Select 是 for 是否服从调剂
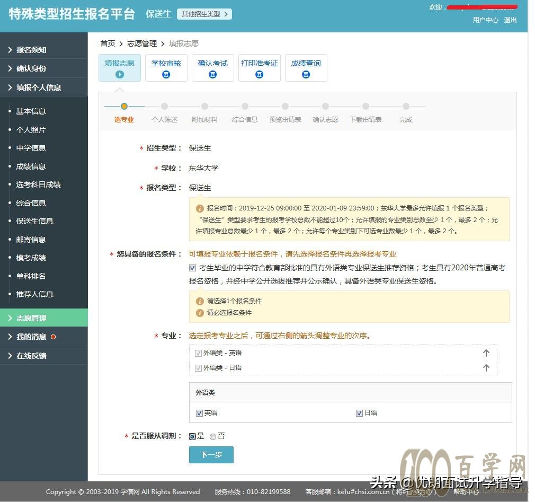 pos(192,436)
